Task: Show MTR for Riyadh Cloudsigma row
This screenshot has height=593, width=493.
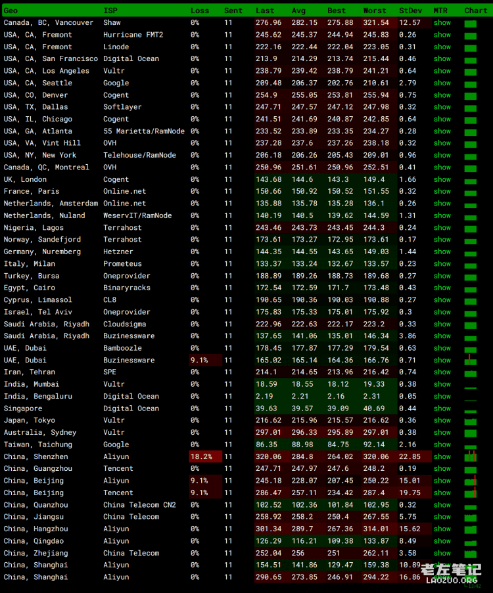Action: (442, 324)
